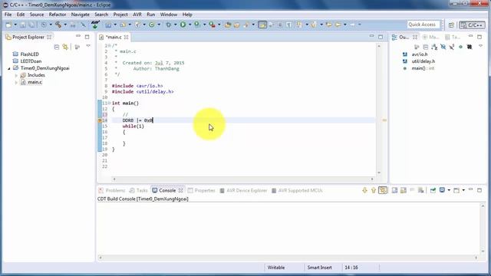Open the Debug button dropdown arrow

point(175,25)
